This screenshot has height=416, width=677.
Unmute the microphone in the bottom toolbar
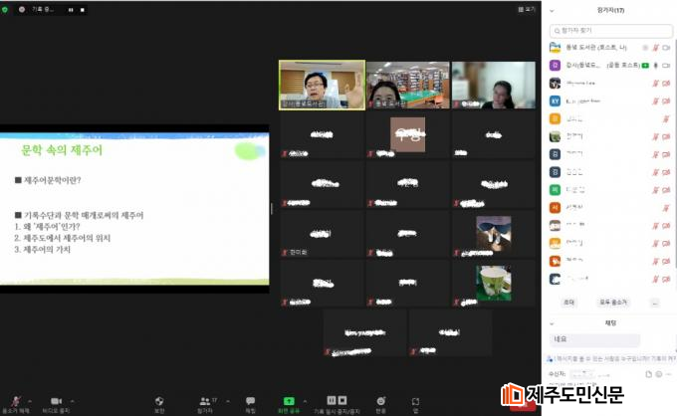coord(14,400)
